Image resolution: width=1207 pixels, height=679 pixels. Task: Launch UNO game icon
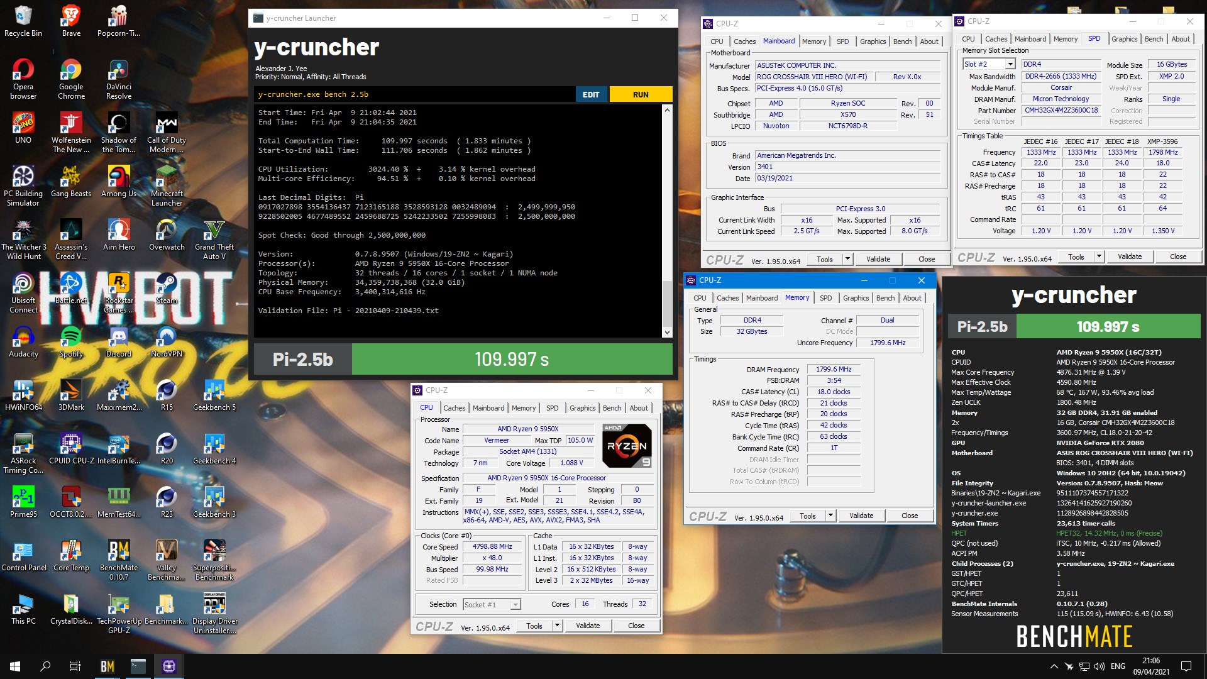click(x=23, y=128)
